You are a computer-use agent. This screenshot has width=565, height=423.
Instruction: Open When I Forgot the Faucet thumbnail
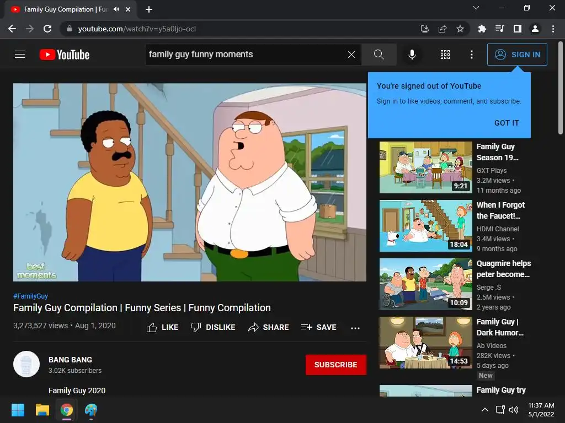(x=425, y=225)
